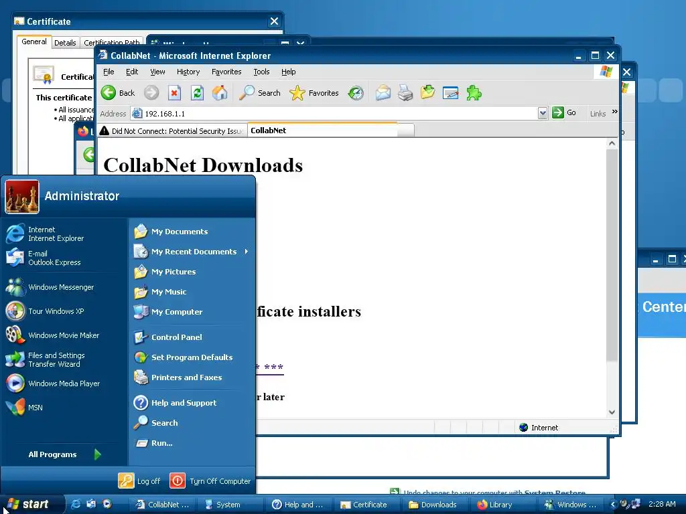Click the IE page scroll down arrow
The image size is (686, 514).
612,412
